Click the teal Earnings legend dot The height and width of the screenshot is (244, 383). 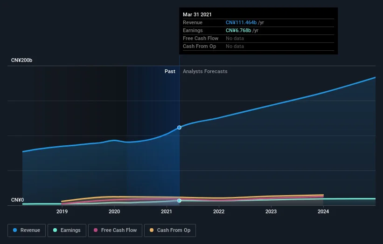[x=55, y=230]
